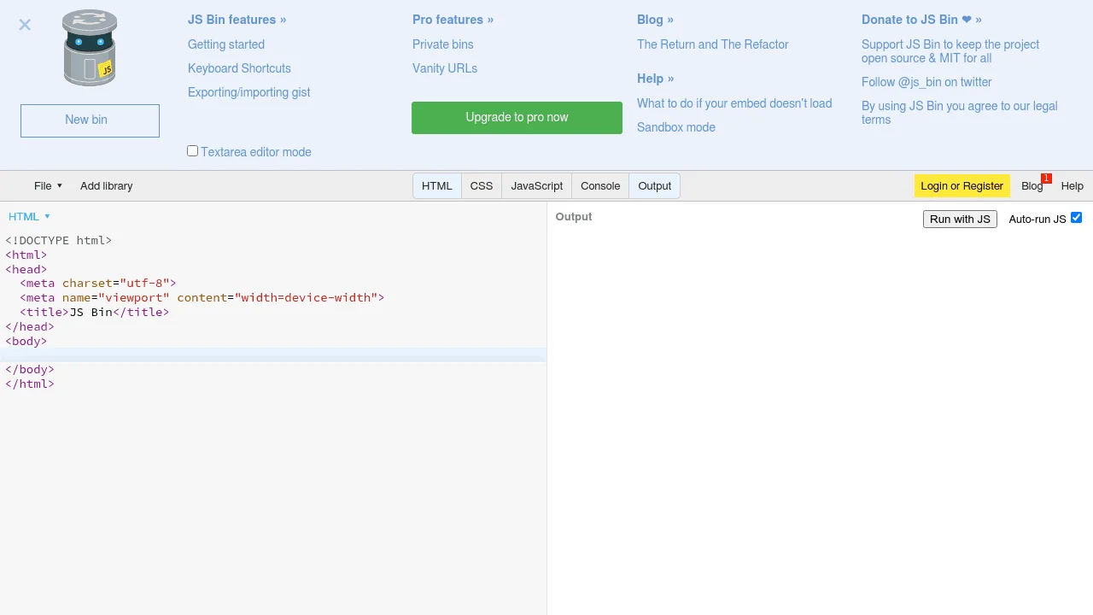The image size is (1093, 615).
Task: Open the Sandbox mode help link
Action: (x=675, y=127)
